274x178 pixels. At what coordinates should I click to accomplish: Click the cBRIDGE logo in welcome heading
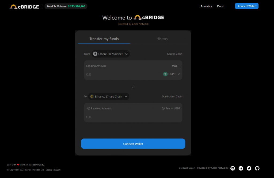149,17
